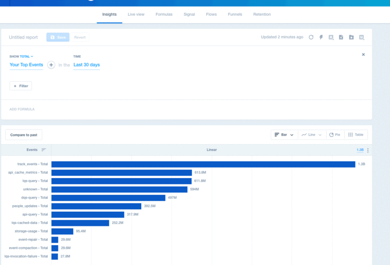Go to the Retention tab

tap(262, 14)
